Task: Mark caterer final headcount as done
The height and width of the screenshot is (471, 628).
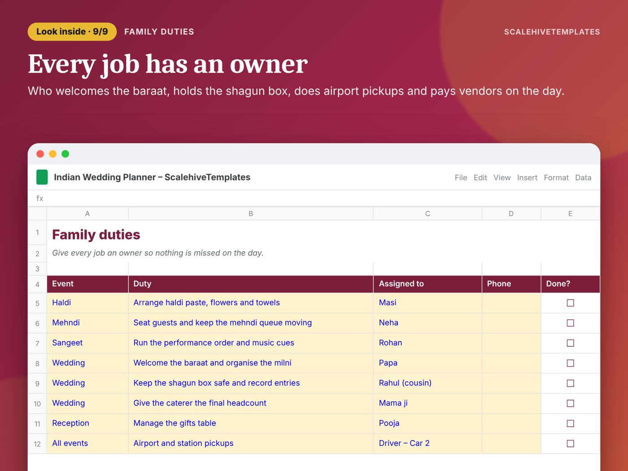Action: pyautogui.click(x=571, y=403)
